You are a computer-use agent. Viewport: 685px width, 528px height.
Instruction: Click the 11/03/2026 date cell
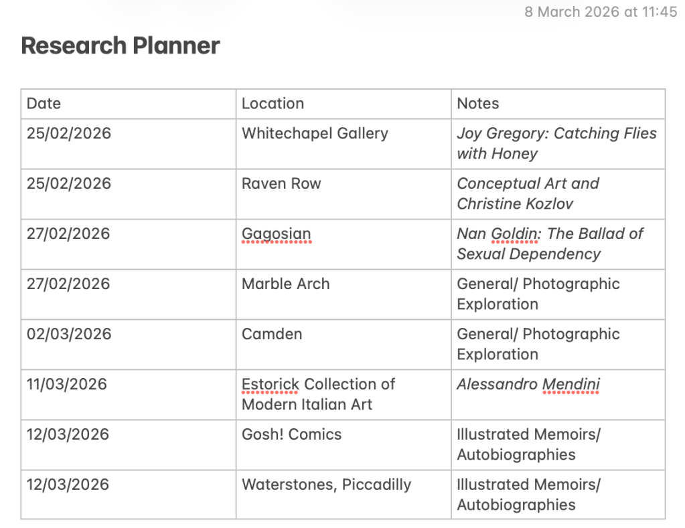tap(67, 384)
